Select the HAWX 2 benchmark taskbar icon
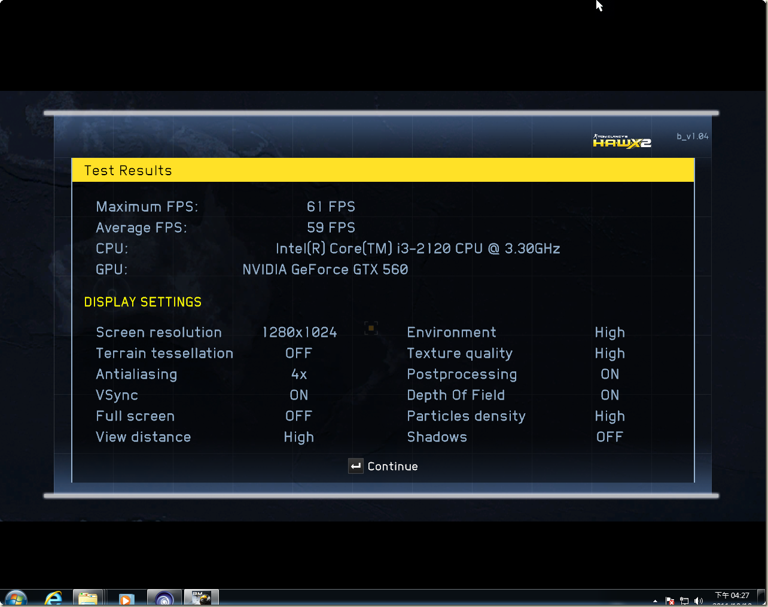The image size is (768, 607). click(x=202, y=598)
